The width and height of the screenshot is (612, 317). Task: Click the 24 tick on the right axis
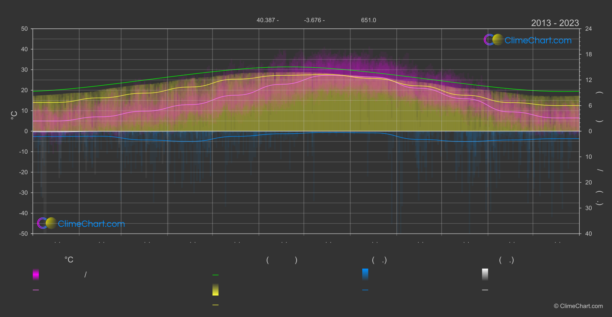[x=589, y=29]
